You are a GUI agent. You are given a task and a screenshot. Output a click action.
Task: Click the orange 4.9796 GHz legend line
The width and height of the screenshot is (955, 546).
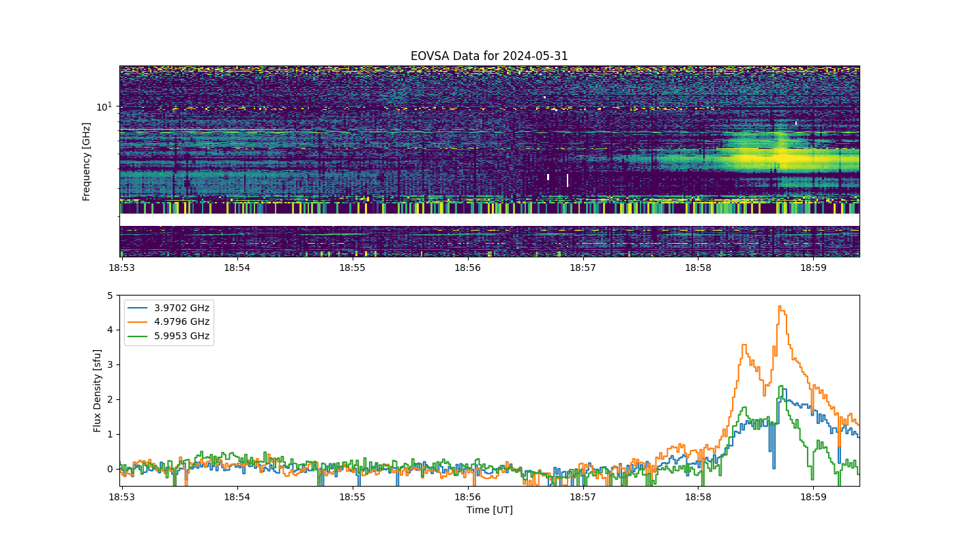[138, 322]
